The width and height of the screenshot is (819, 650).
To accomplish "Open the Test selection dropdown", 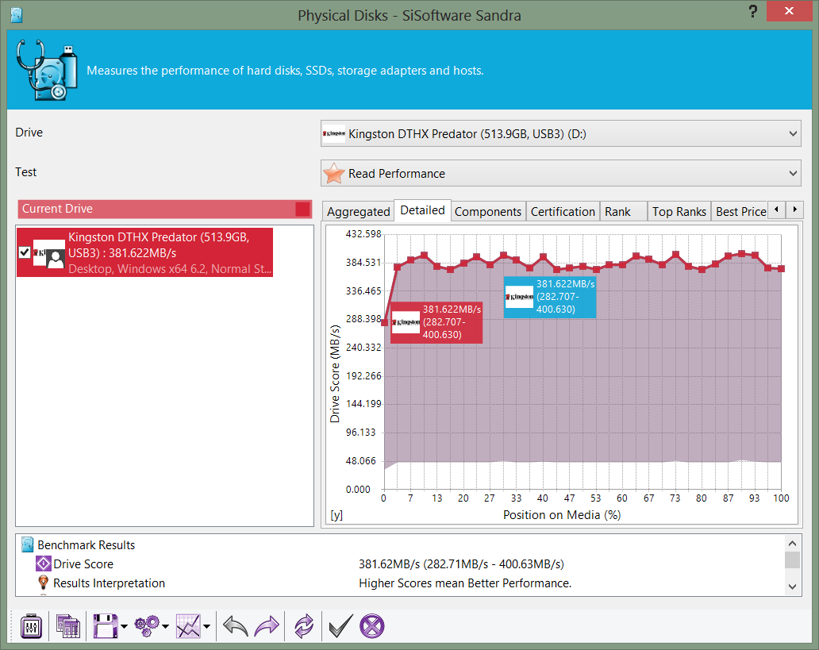I will 560,174.
